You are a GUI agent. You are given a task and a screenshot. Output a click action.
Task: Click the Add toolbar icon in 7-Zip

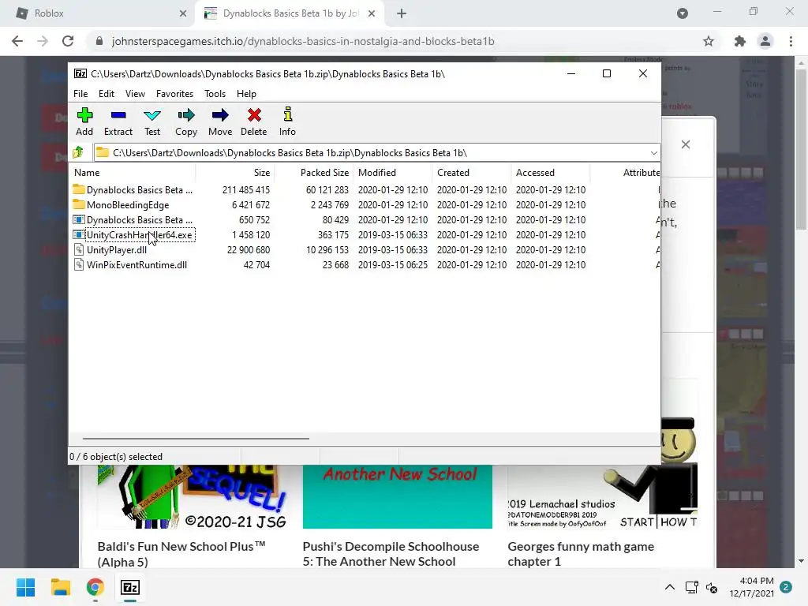point(84,122)
